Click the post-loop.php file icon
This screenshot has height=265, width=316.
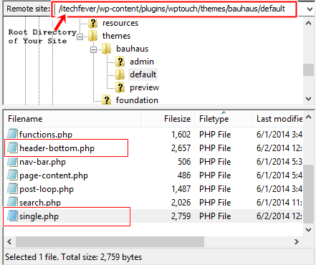coord(12,188)
